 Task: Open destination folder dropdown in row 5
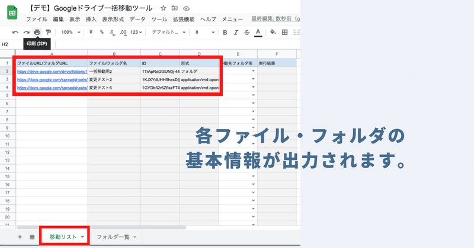tap(254, 95)
